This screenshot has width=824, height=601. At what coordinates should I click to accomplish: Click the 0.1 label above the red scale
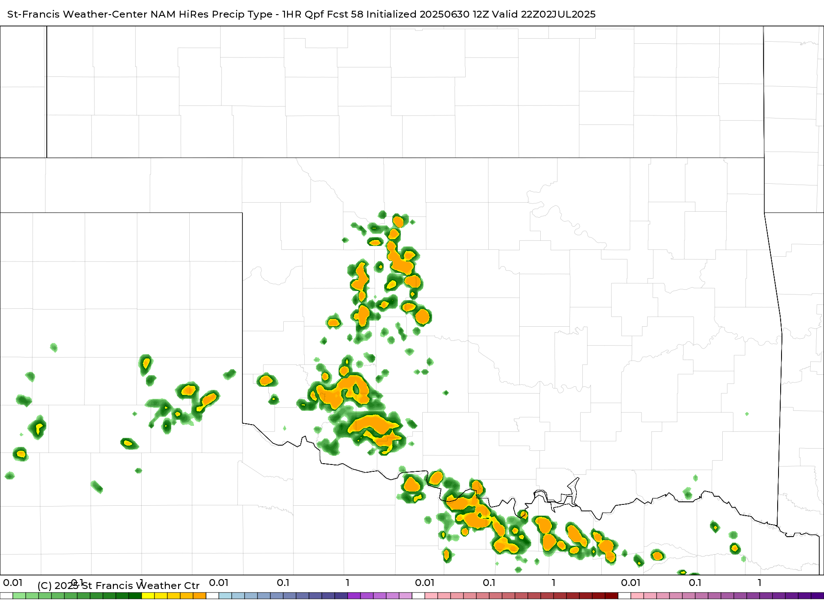coord(489,583)
